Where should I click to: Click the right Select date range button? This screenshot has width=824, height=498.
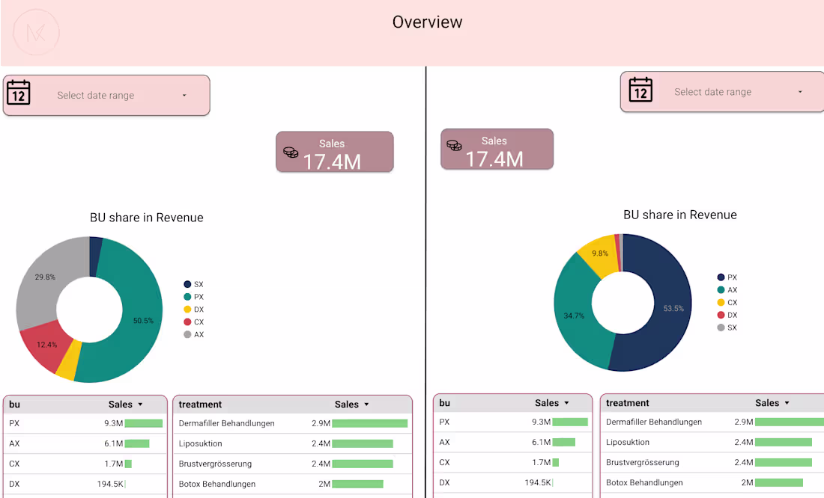coord(721,91)
